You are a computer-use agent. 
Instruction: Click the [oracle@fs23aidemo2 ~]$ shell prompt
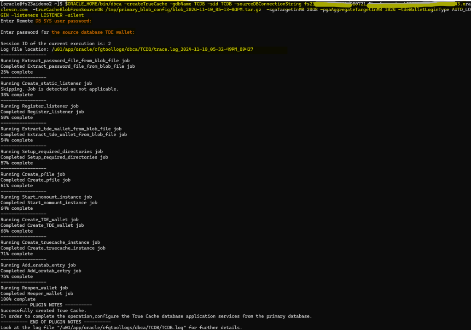(31, 4)
